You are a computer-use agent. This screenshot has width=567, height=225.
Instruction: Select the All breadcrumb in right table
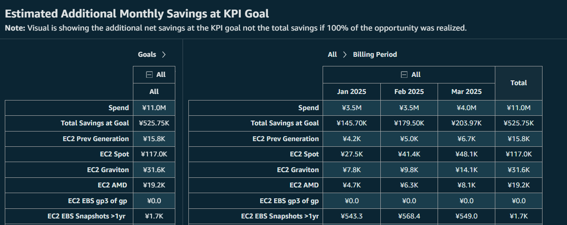[x=332, y=55]
